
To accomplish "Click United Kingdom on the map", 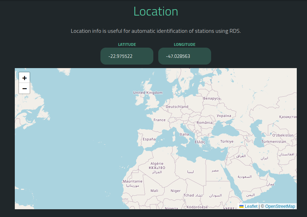I will [148, 93].
